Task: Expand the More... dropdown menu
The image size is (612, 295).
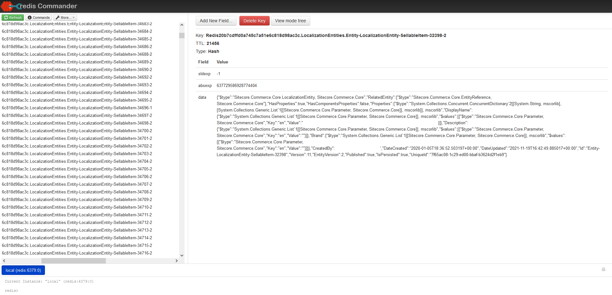Action: [65, 18]
